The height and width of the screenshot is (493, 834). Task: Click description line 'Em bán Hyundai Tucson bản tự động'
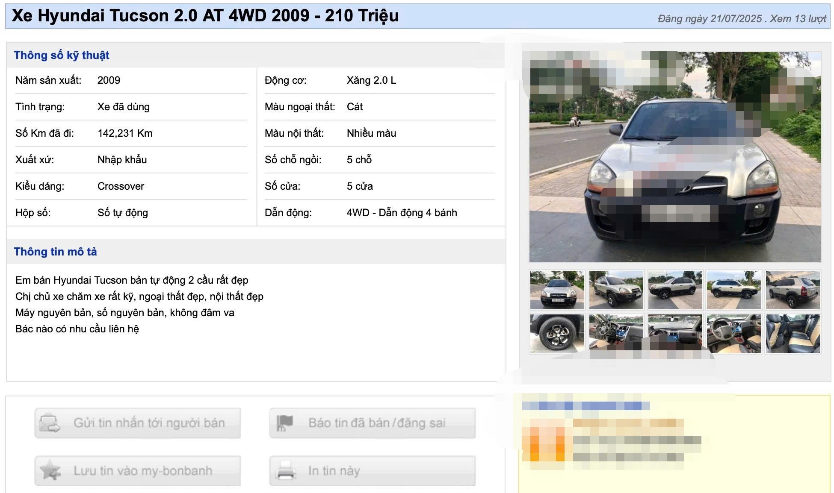coord(132,280)
